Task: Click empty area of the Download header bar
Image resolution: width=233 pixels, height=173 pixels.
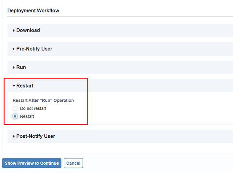Action: pyautogui.click(x=127, y=31)
